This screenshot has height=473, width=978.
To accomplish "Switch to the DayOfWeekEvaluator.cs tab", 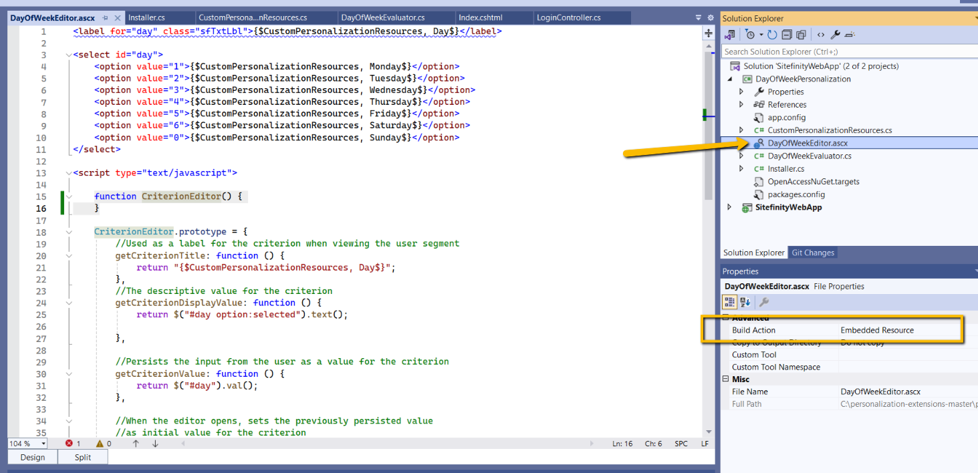I will (x=383, y=18).
